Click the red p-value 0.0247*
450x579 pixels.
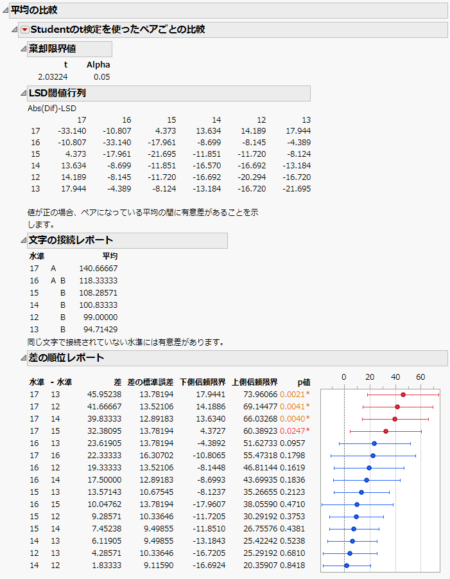295,431
